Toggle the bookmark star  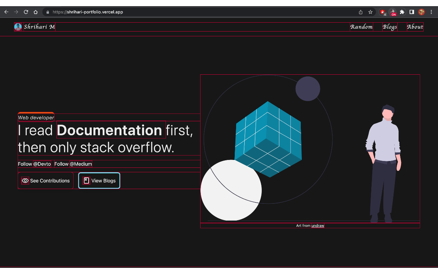coord(371,12)
